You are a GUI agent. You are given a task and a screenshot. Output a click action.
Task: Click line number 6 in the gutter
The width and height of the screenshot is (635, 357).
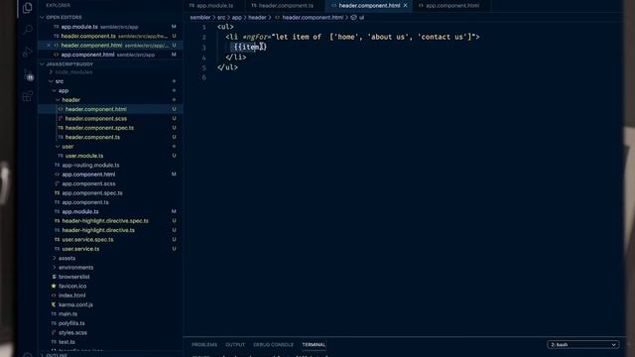204,77
